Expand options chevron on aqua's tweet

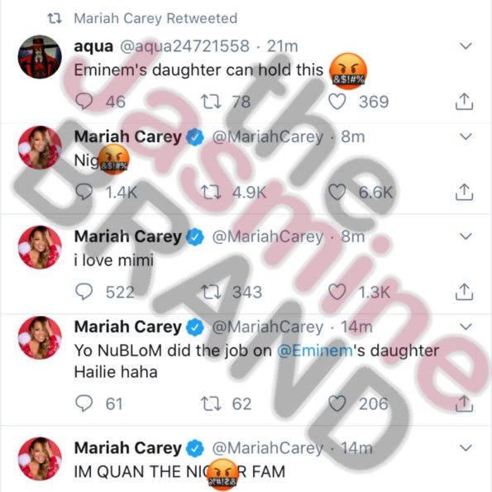466,46
